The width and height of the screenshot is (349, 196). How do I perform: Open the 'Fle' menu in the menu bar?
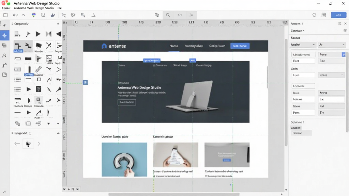point(59,8)
